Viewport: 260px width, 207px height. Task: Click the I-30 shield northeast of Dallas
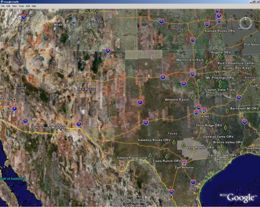tap(238, 97)
